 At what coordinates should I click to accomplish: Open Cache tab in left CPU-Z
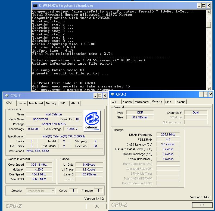[22, 103]
